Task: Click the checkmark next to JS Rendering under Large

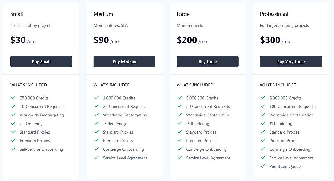Action: coord(180,124)
